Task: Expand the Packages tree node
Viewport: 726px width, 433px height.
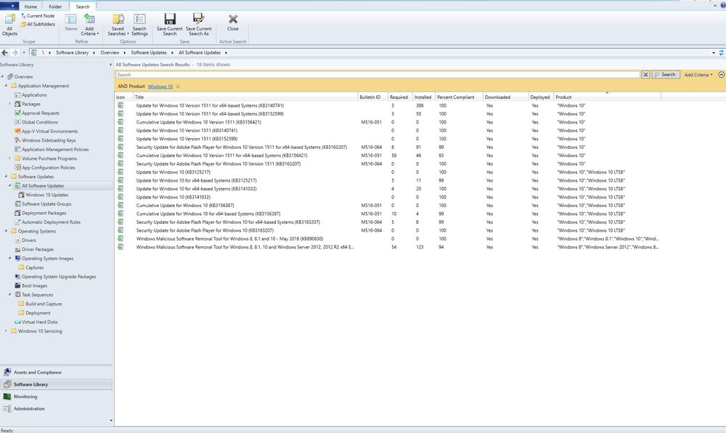Action: click(9, 104)
